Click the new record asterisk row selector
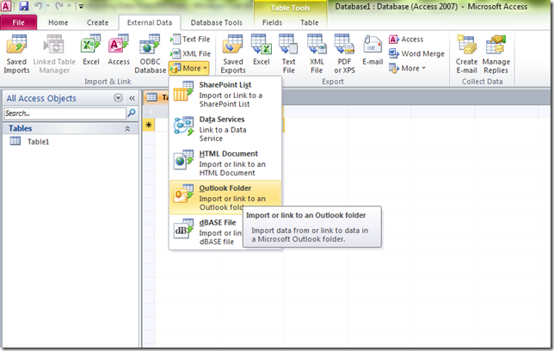This screenshot has height=351, width=554. [x=148, y=125]
